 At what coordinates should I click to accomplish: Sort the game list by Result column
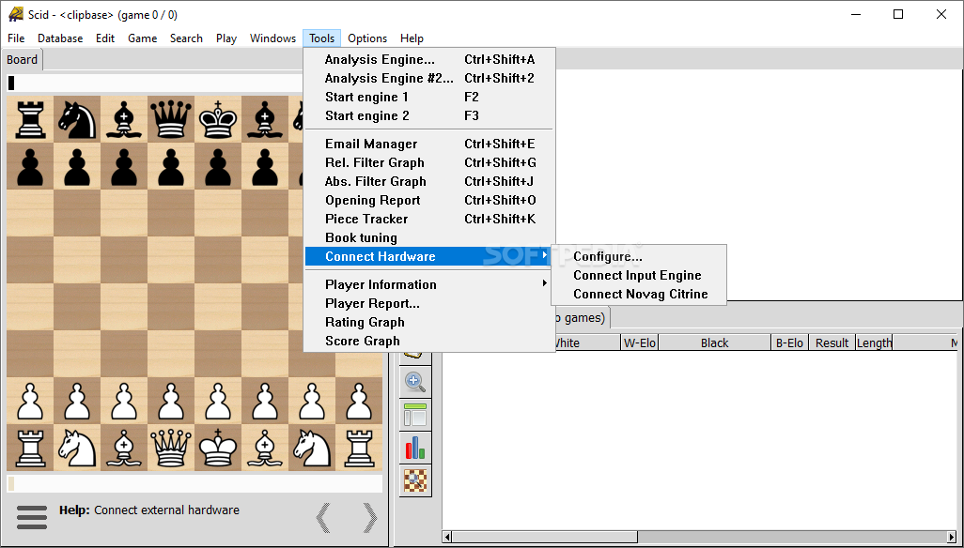(832, 342)
